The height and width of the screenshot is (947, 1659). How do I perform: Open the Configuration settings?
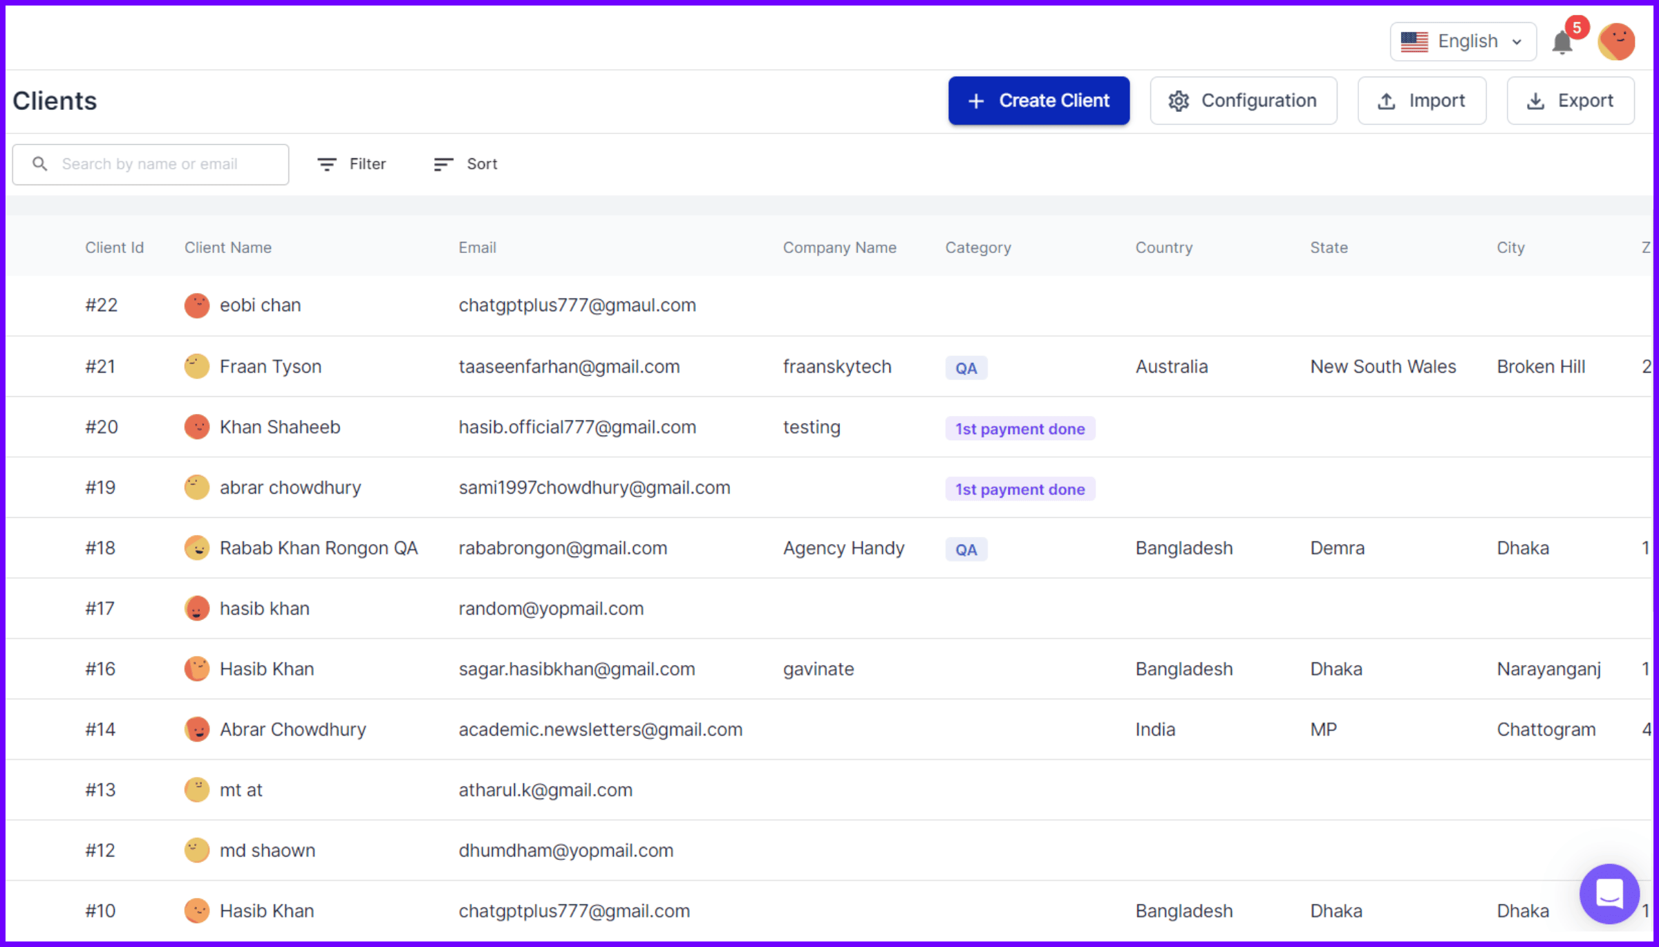[1243, 101]
